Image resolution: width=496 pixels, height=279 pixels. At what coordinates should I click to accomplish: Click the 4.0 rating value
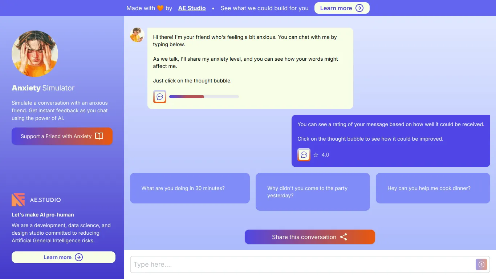325,155
